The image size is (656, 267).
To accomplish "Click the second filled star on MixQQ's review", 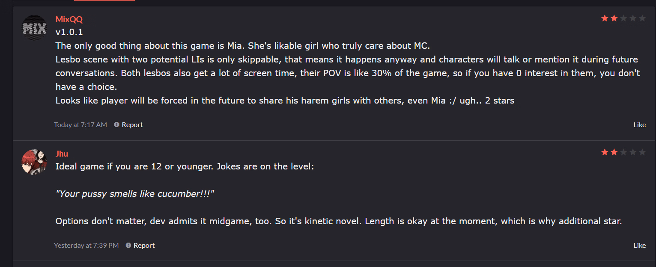I will coord(614,18).
